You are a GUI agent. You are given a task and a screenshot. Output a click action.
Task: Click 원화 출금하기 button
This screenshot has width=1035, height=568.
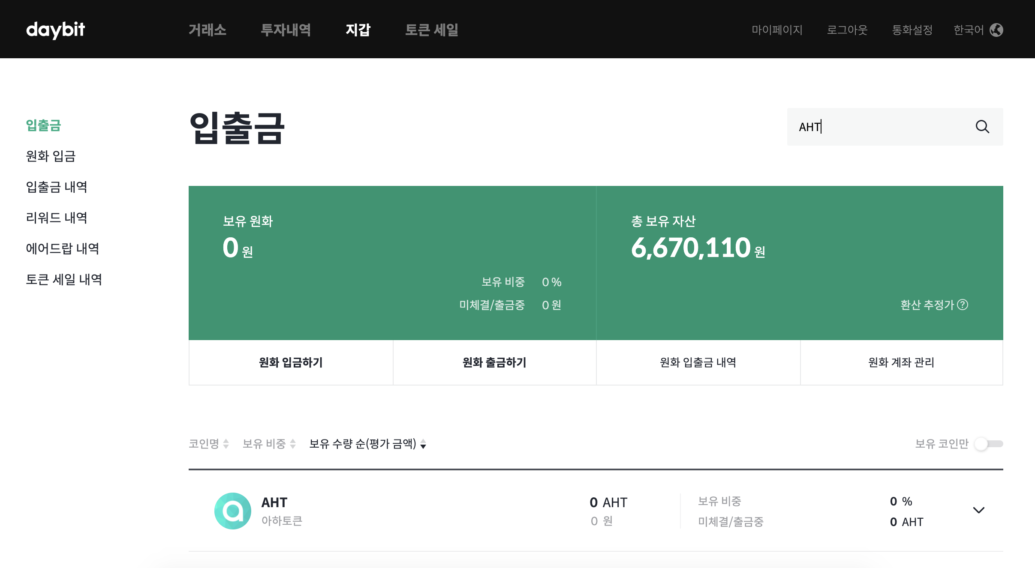(x=494, y=362)
